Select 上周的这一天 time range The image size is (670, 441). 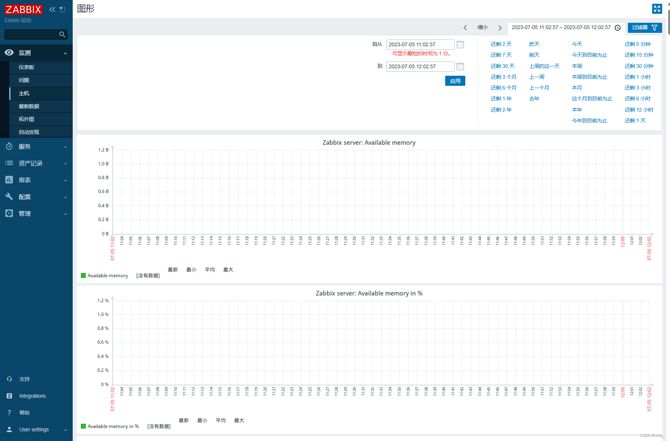click(x=544, y=66)
